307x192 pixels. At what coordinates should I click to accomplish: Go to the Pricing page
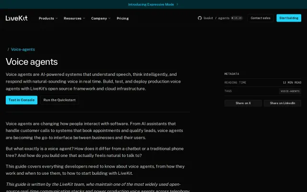(x=123, y=18)
